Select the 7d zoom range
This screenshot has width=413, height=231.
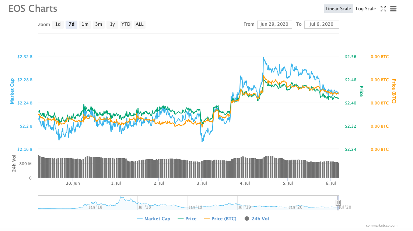coord(71,25)
